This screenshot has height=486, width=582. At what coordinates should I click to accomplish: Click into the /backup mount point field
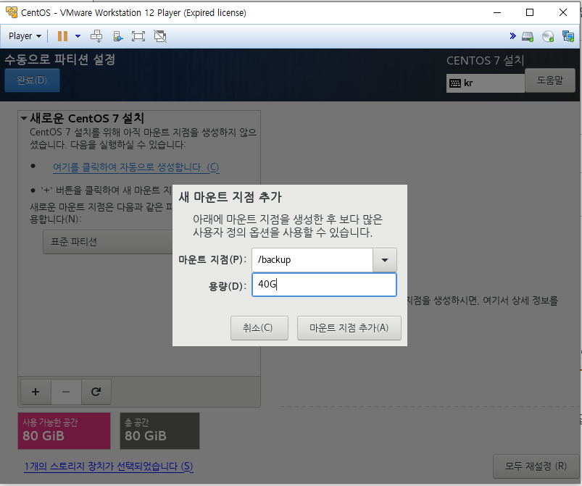(312, 260)
